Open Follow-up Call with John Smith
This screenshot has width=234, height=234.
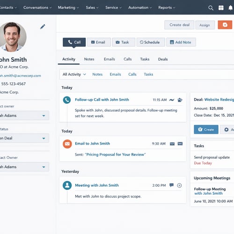102,100
